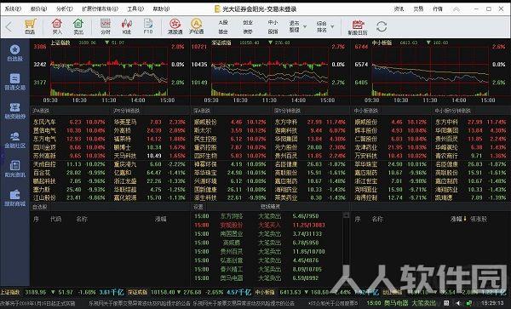Screen dimensions: 511x309
Task: Open the 报价 menu
Action: click(38, 9)
